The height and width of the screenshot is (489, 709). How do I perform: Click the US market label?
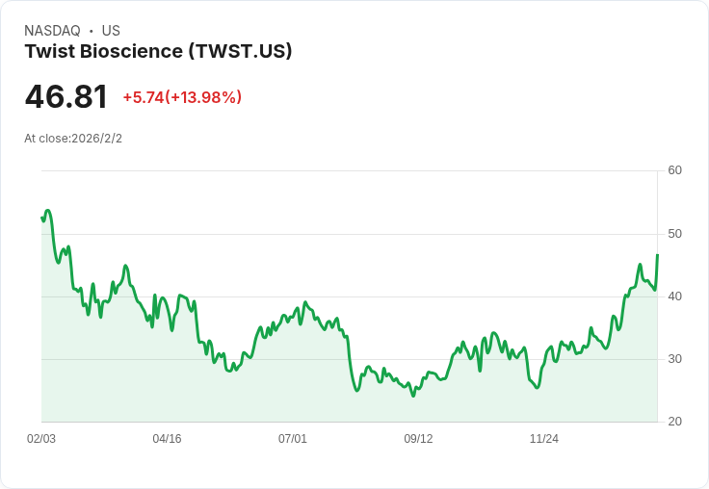[x=111, y=31]
